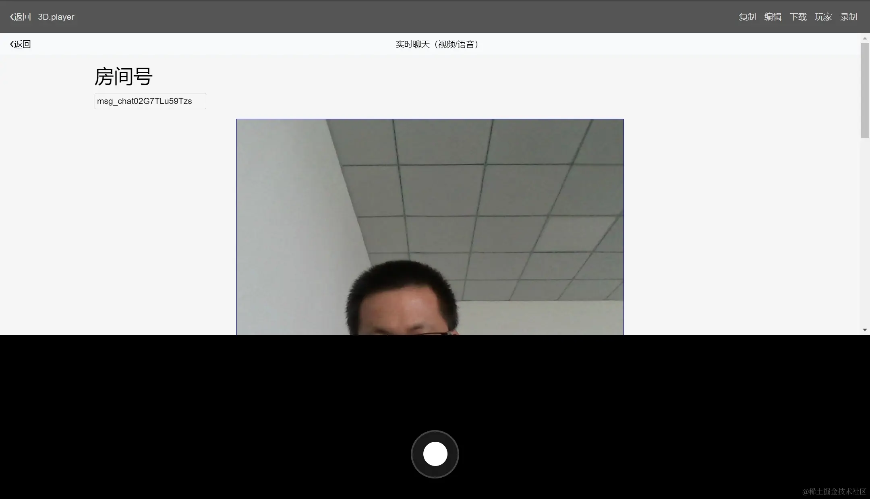Click the top bar back chevron 返回
870x499 pixels.
20,17
